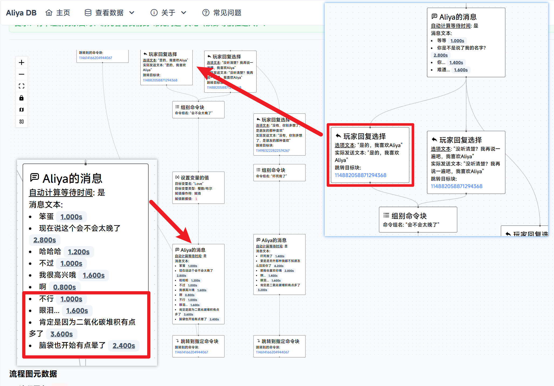Open target block link 114983222822574267
Viewport: 554px width, 386px height.
pyautogui.click(x=272, y=151)
